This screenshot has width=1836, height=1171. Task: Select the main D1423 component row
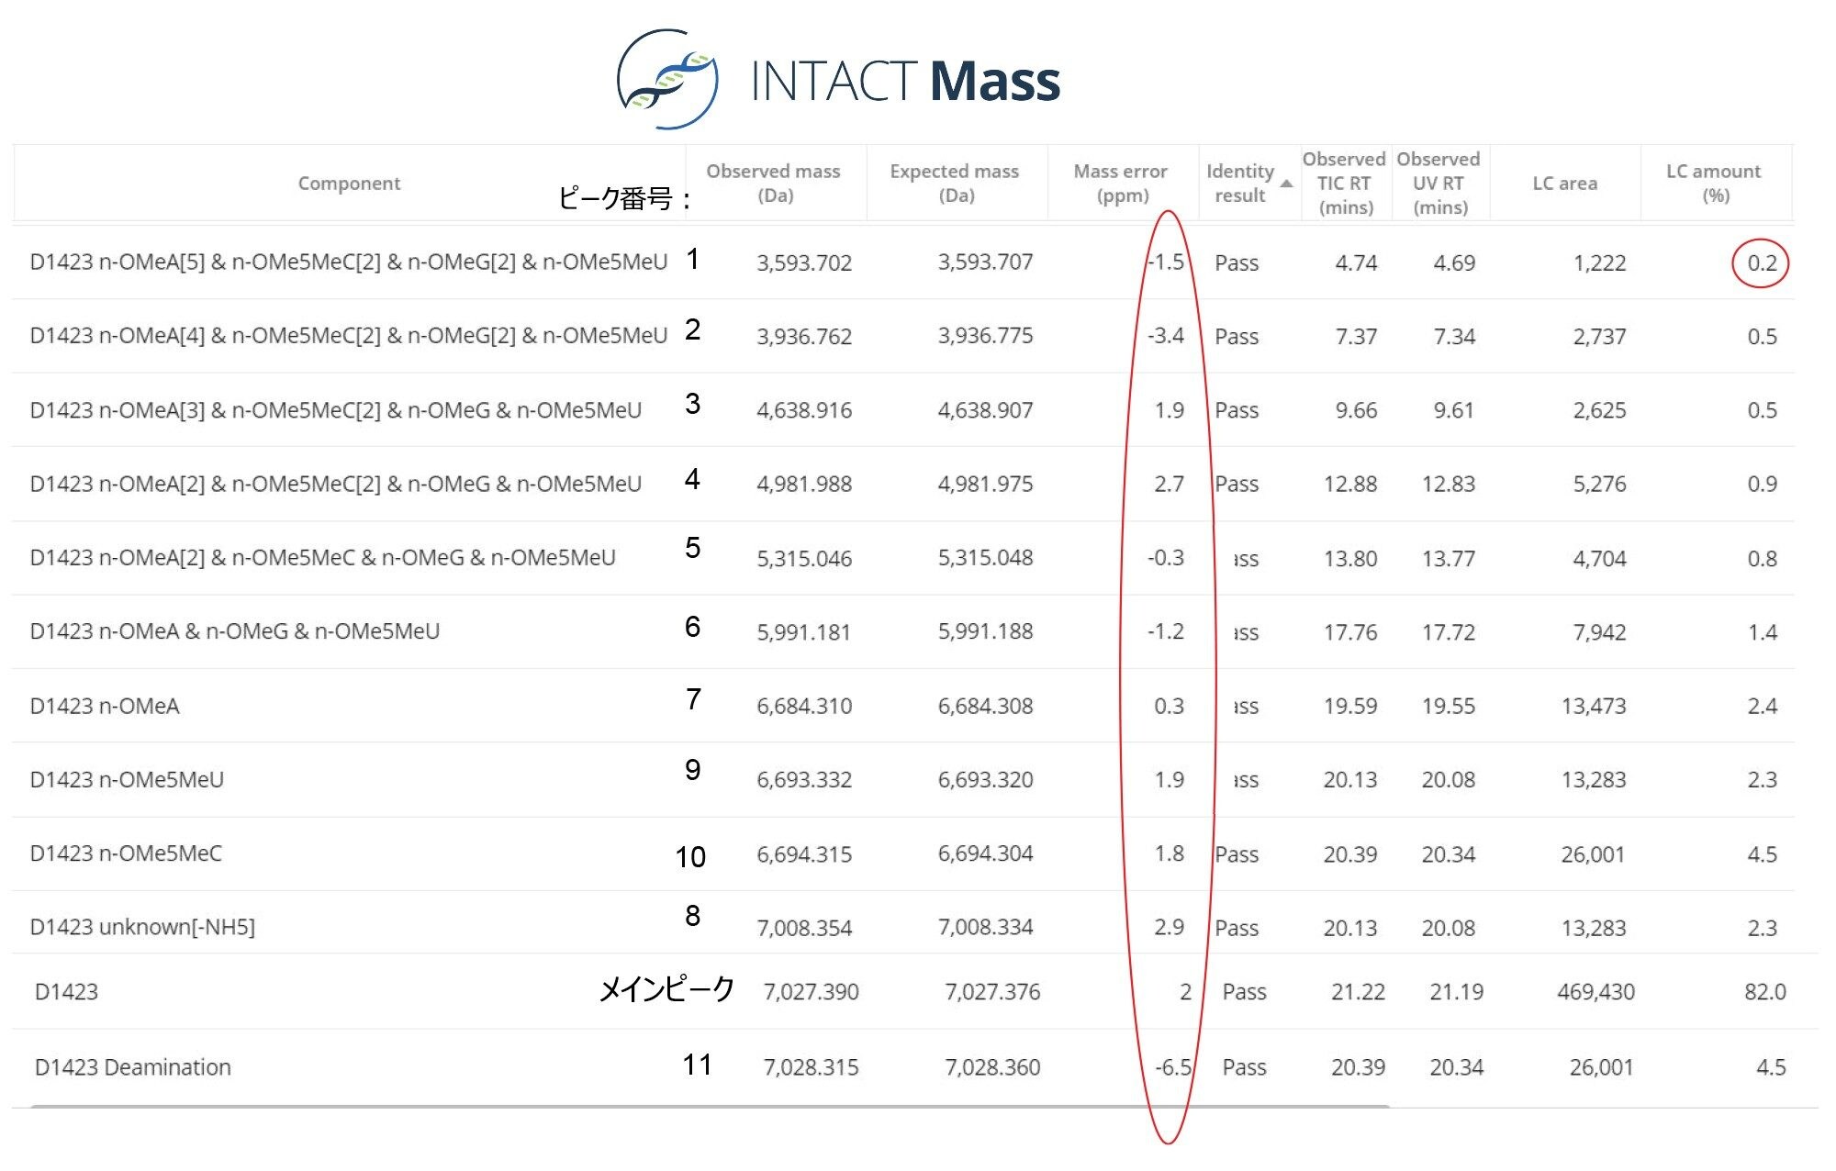[x=914, y=991]
